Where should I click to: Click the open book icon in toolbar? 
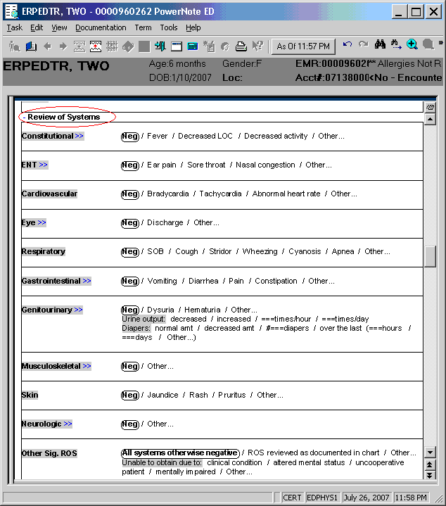(31, 46)
